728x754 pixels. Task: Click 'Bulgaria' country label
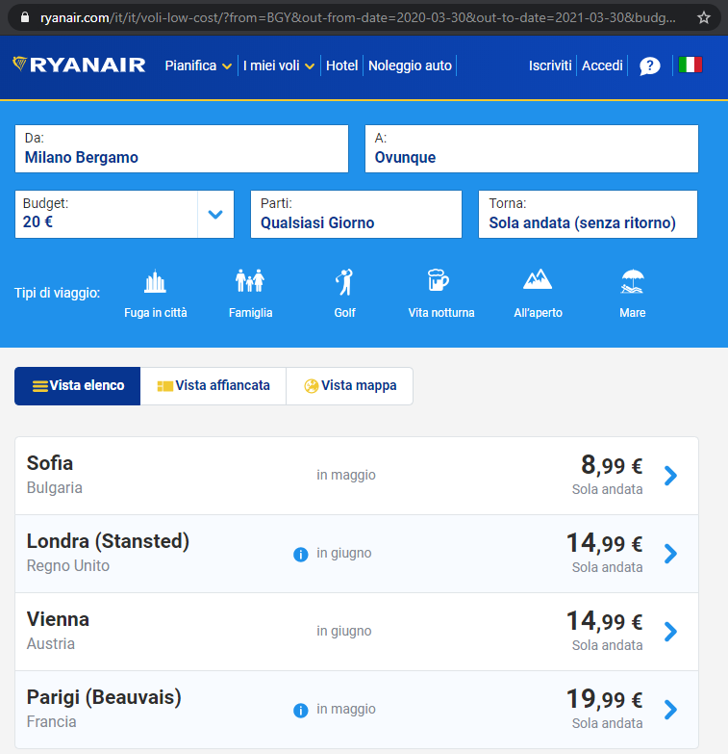click(54, 487)
